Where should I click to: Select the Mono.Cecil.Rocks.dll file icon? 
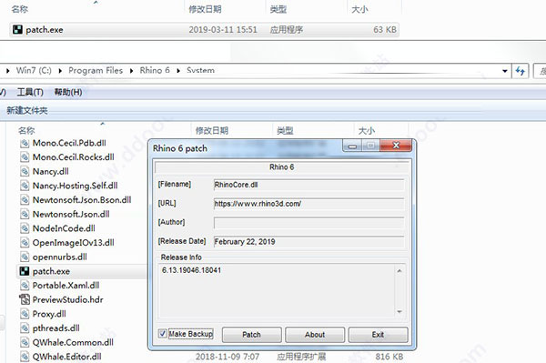click(25, 157)
